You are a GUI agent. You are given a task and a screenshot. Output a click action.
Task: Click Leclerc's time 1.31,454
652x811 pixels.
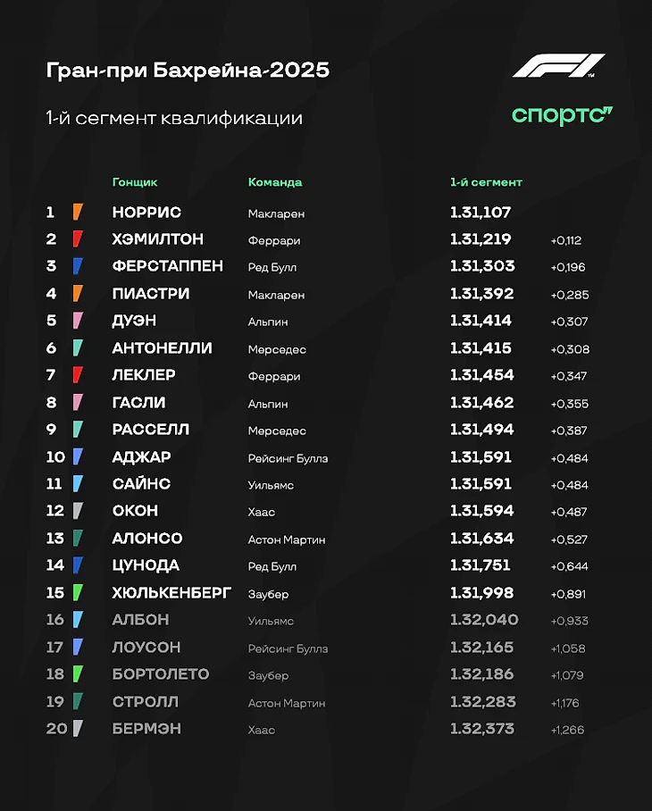(482, 375)
